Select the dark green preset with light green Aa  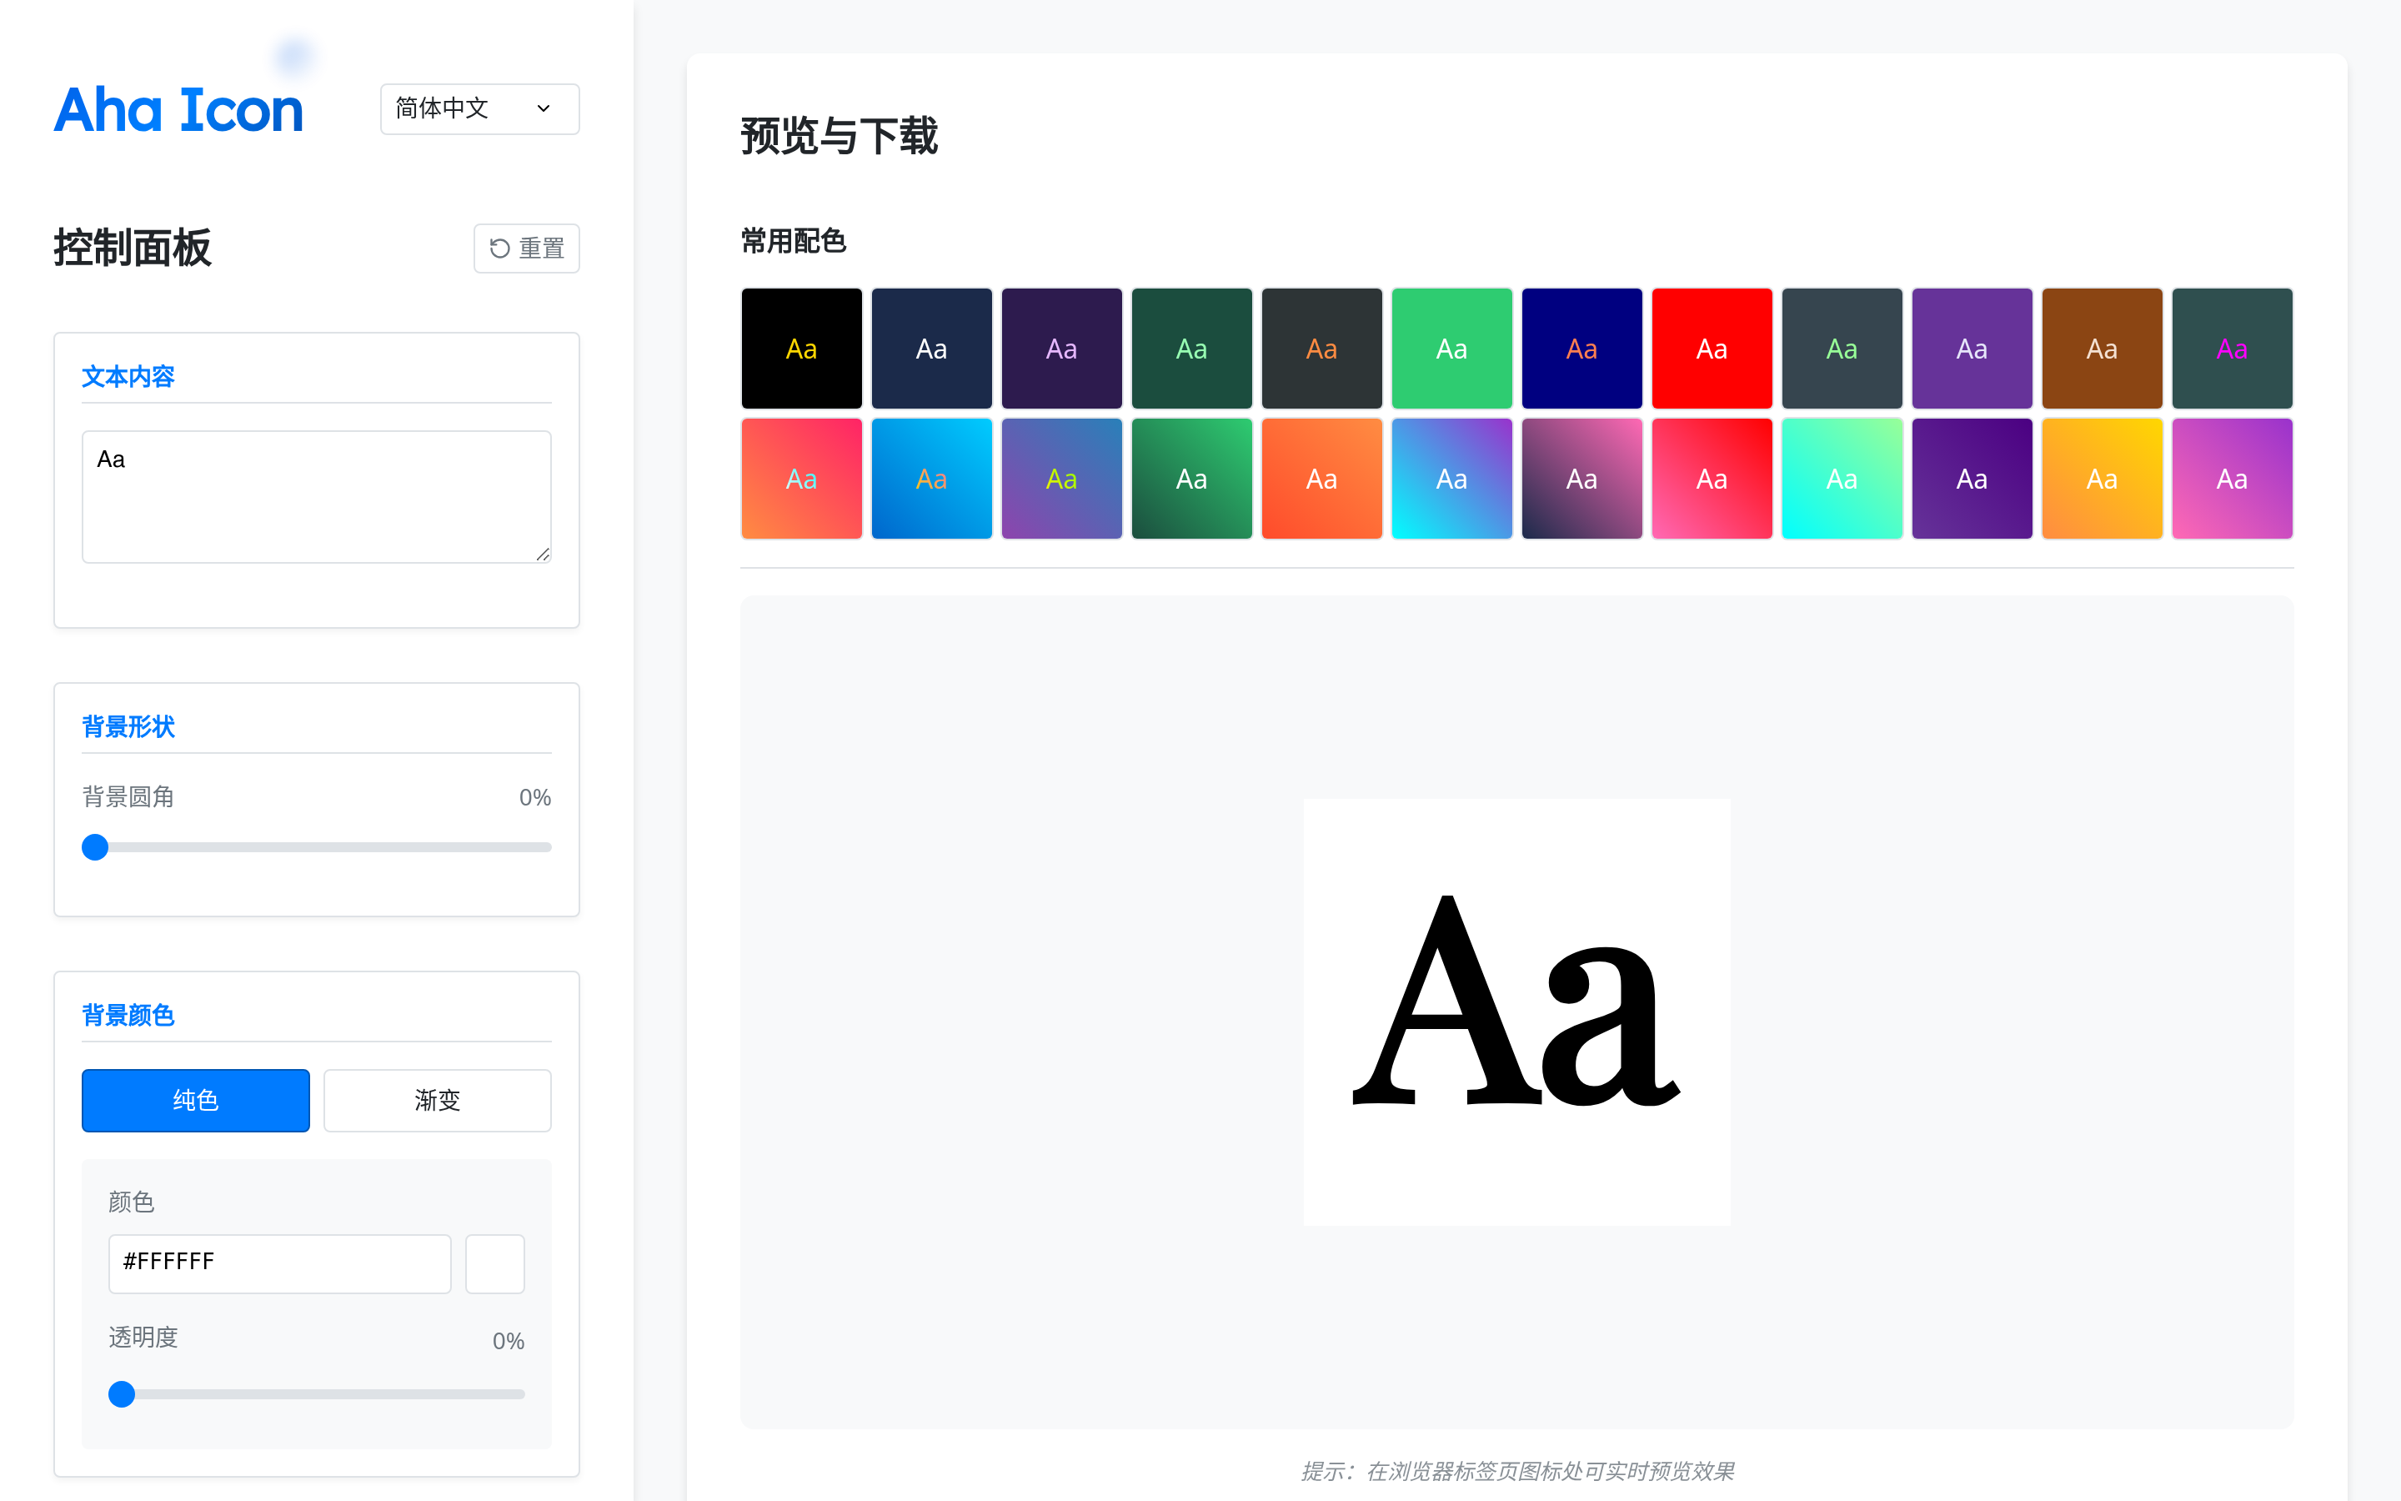[1191, 349]
